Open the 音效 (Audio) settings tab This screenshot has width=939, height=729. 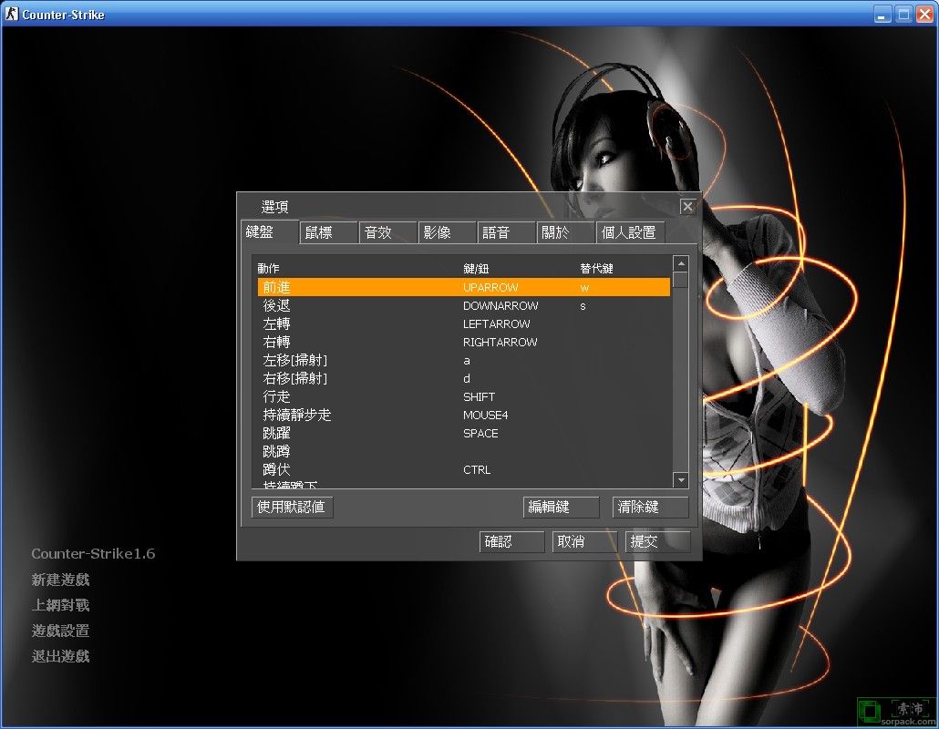(x=387, y=232)
